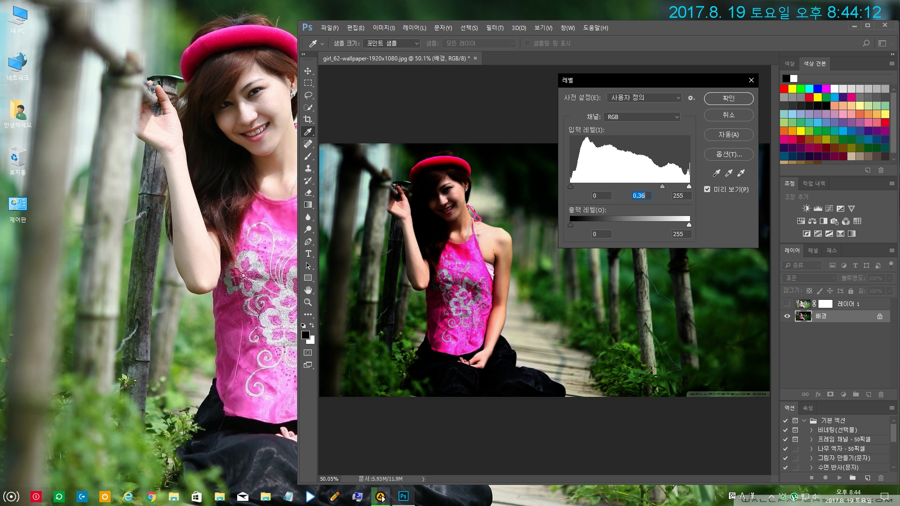The image size is (900, 506).
Task: Expand the 비네팅(선택물) action
Action: [811, 430]
